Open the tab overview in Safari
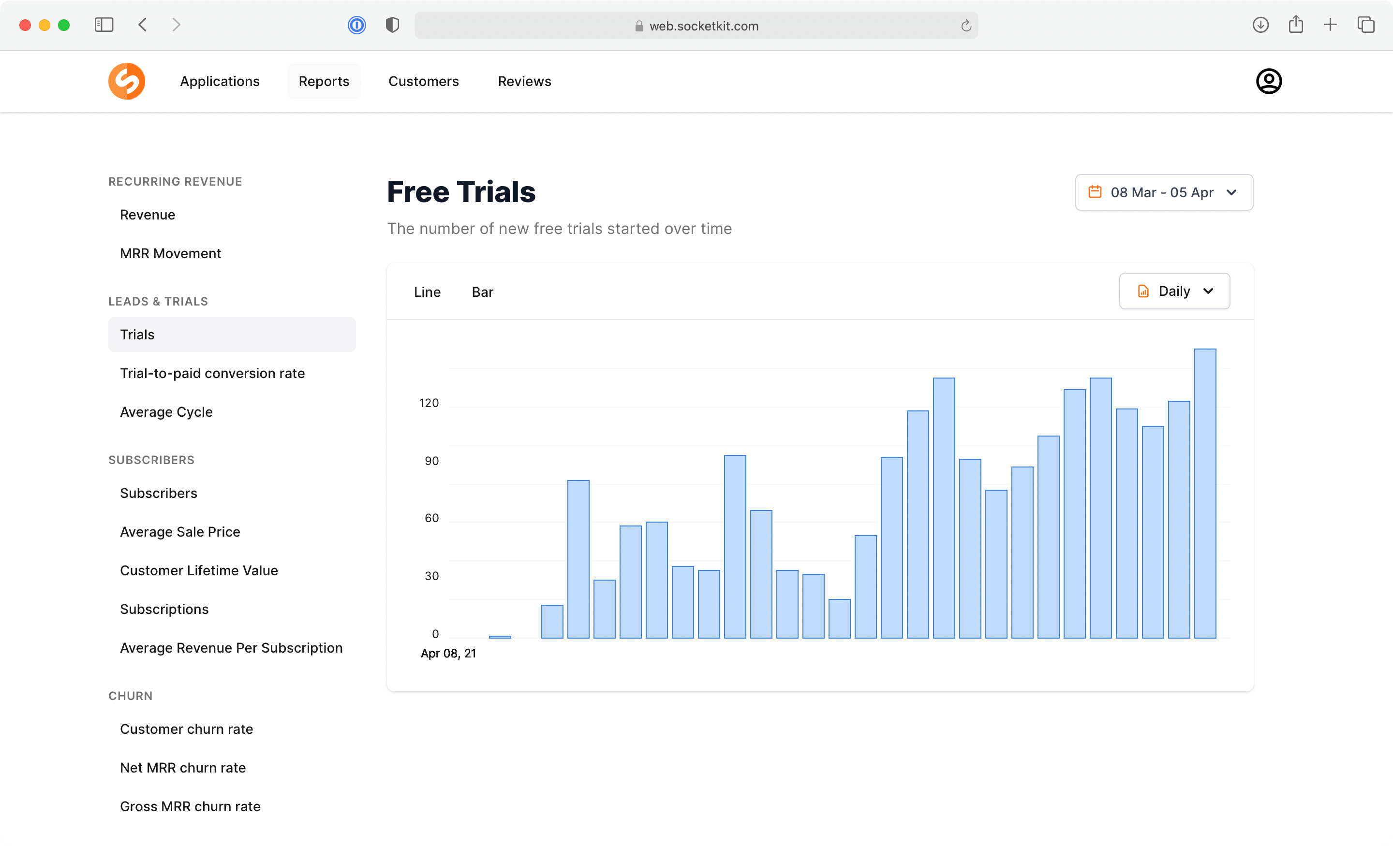Image resolution: width=1393 pixels, height=846 pixels. tap(1366, 25)
